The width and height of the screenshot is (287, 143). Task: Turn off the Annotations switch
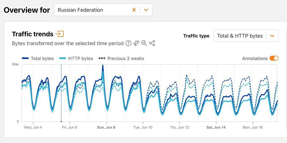[x=274, y=58]
